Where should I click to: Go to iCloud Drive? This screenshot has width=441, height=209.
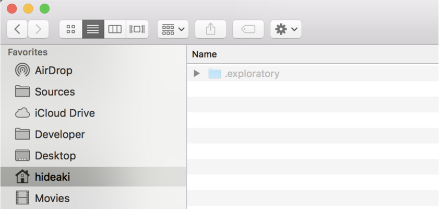coord(64,113)
